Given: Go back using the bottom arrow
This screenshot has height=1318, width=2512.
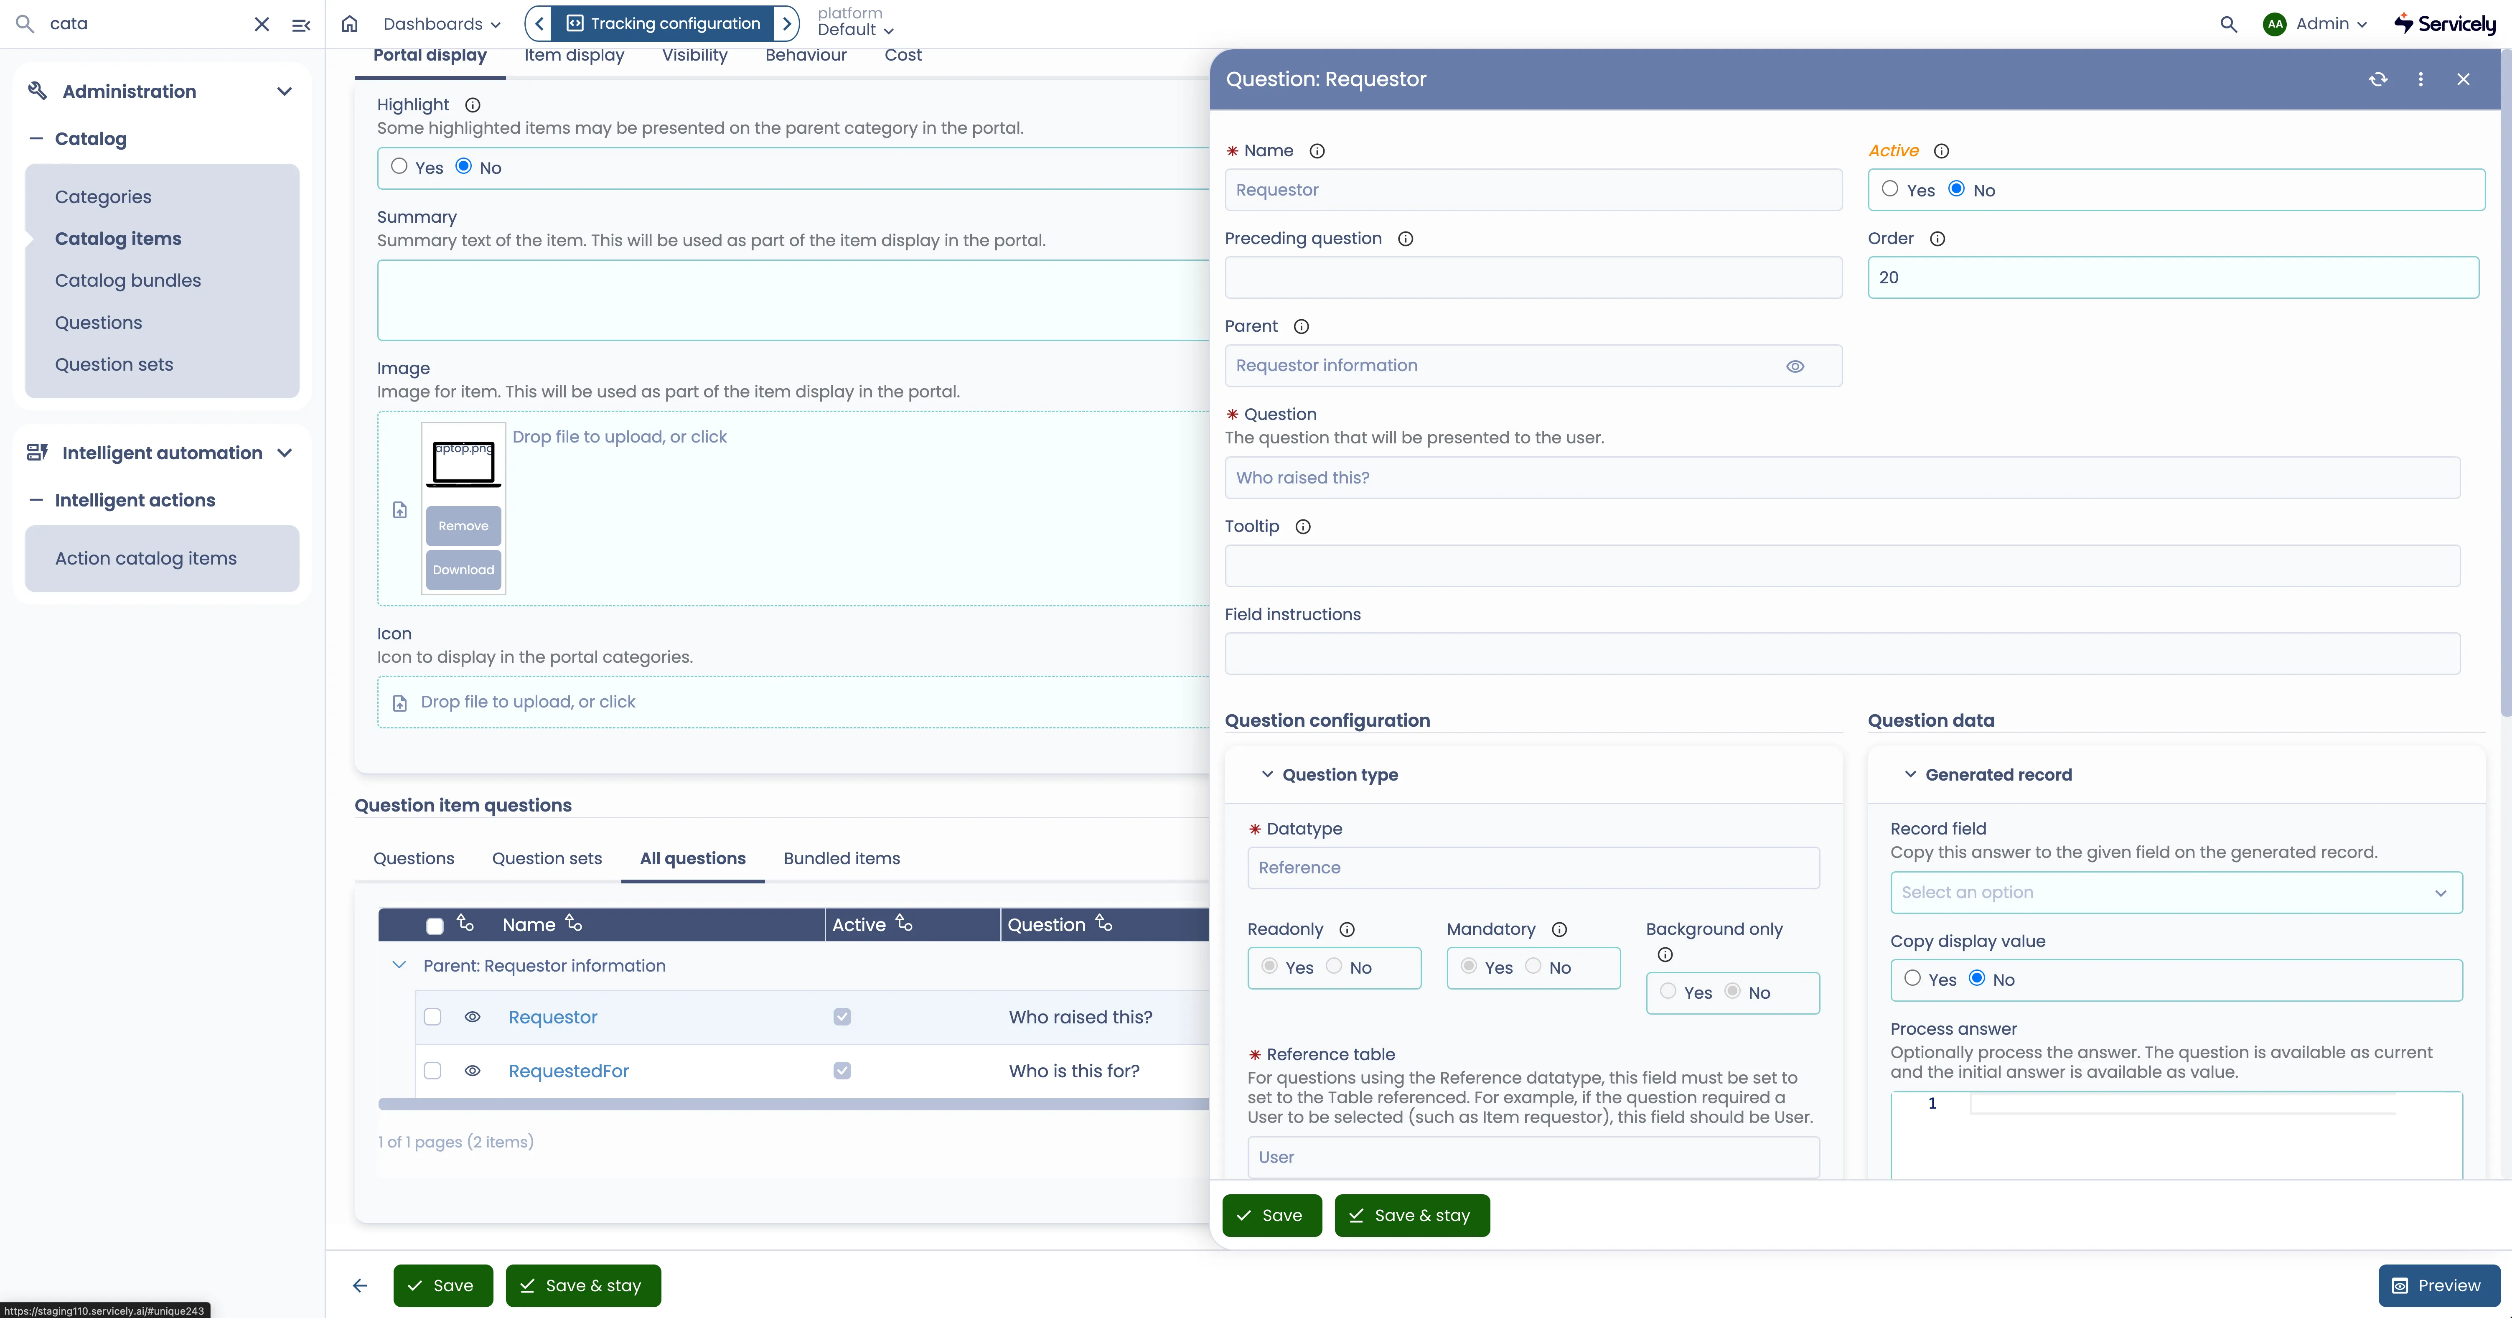Looking at the screenshot, I should (360, 1285).
